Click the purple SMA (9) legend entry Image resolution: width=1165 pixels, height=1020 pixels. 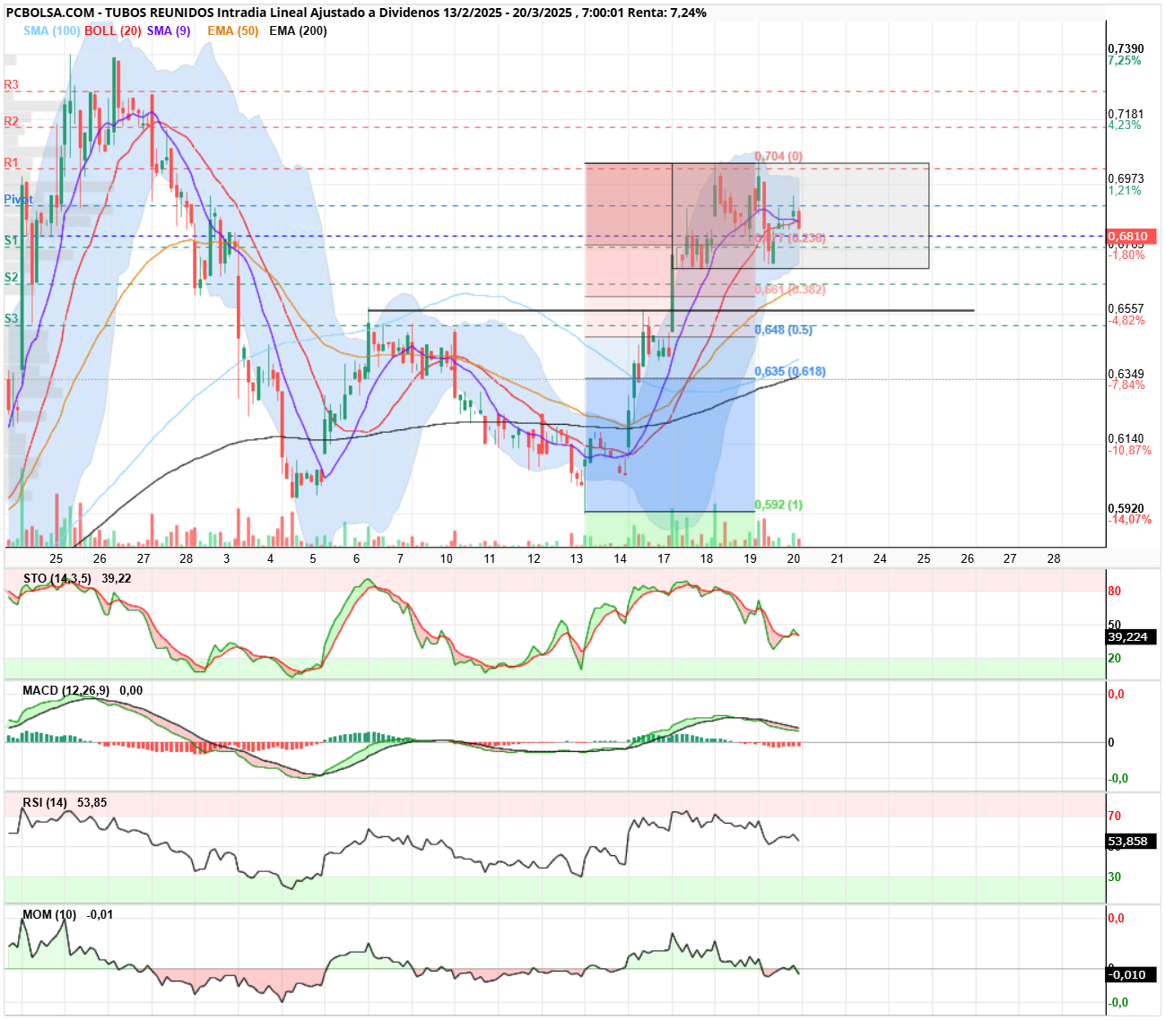tap(169, 30)
